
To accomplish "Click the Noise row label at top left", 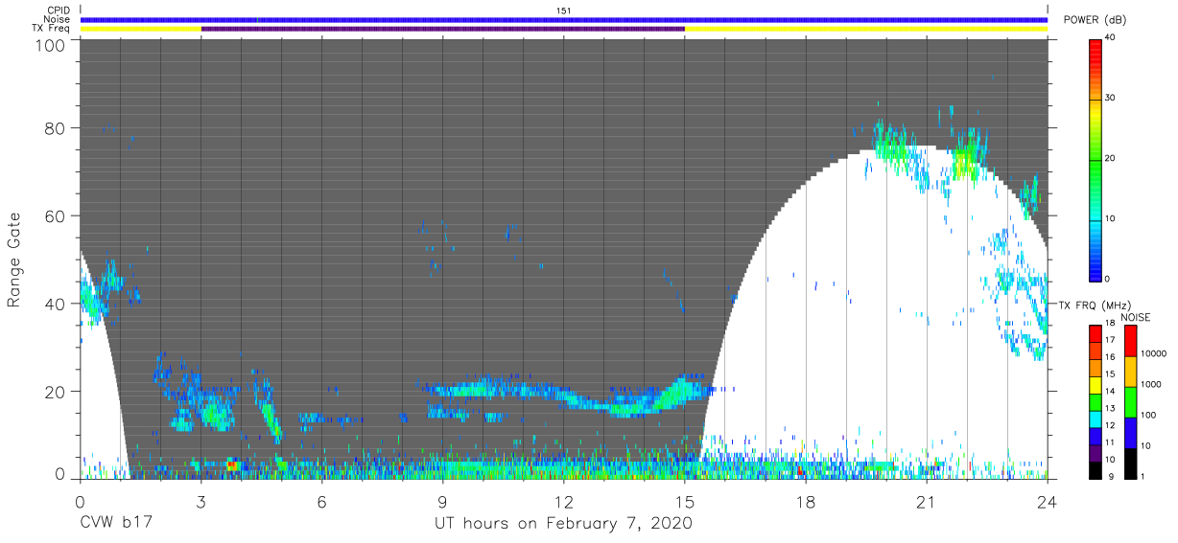I will pos(57,19).
